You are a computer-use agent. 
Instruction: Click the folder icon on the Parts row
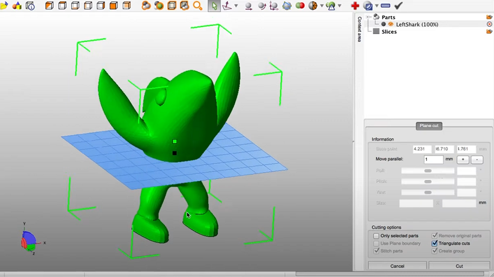point(490,17)
